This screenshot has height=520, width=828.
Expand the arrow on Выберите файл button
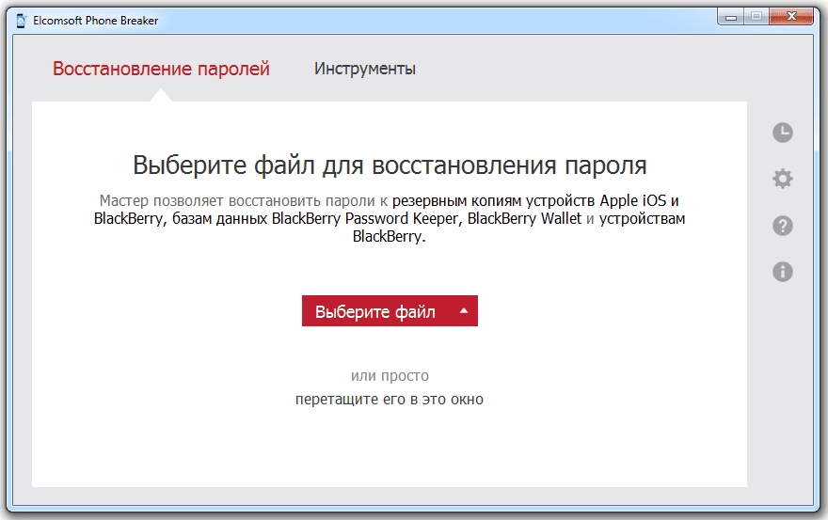(x=464, y=311)
